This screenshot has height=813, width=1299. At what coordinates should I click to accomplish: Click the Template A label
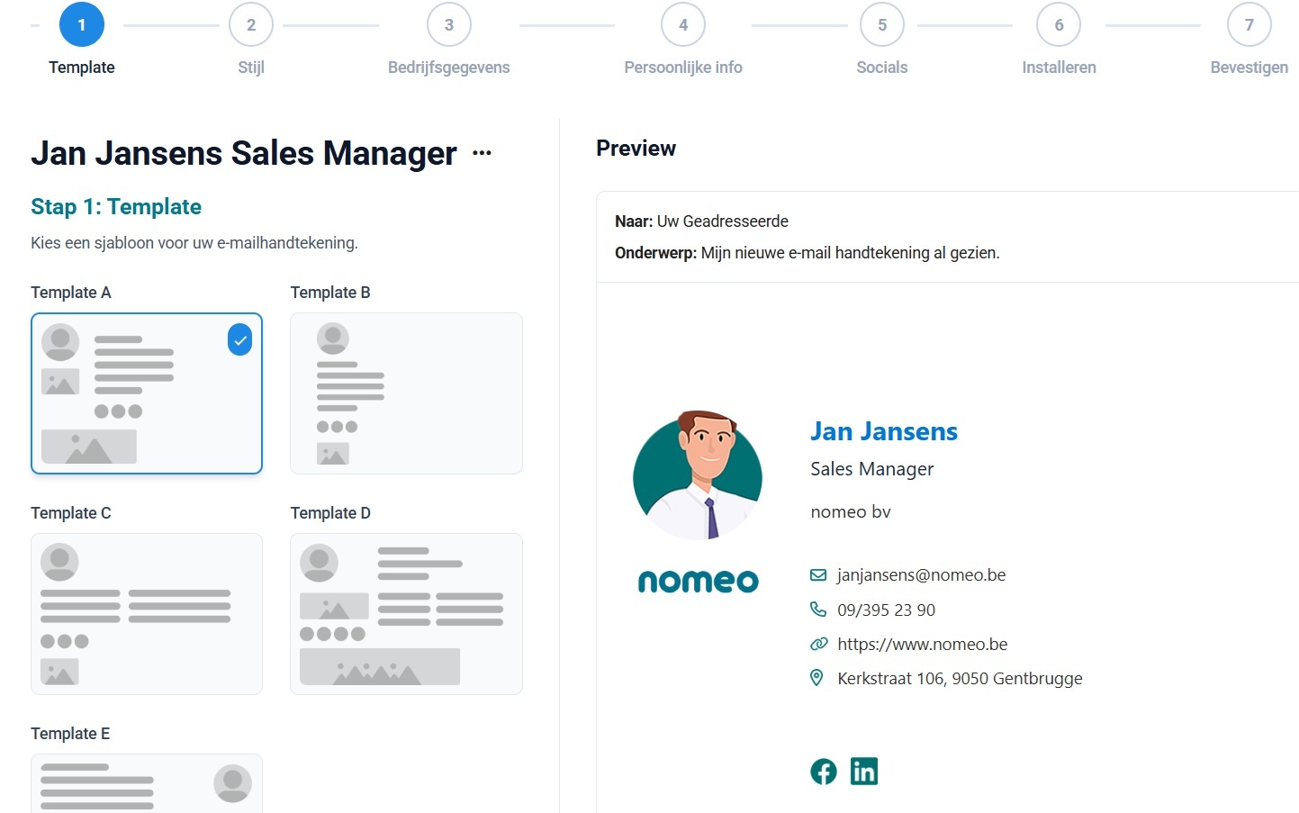71,293
